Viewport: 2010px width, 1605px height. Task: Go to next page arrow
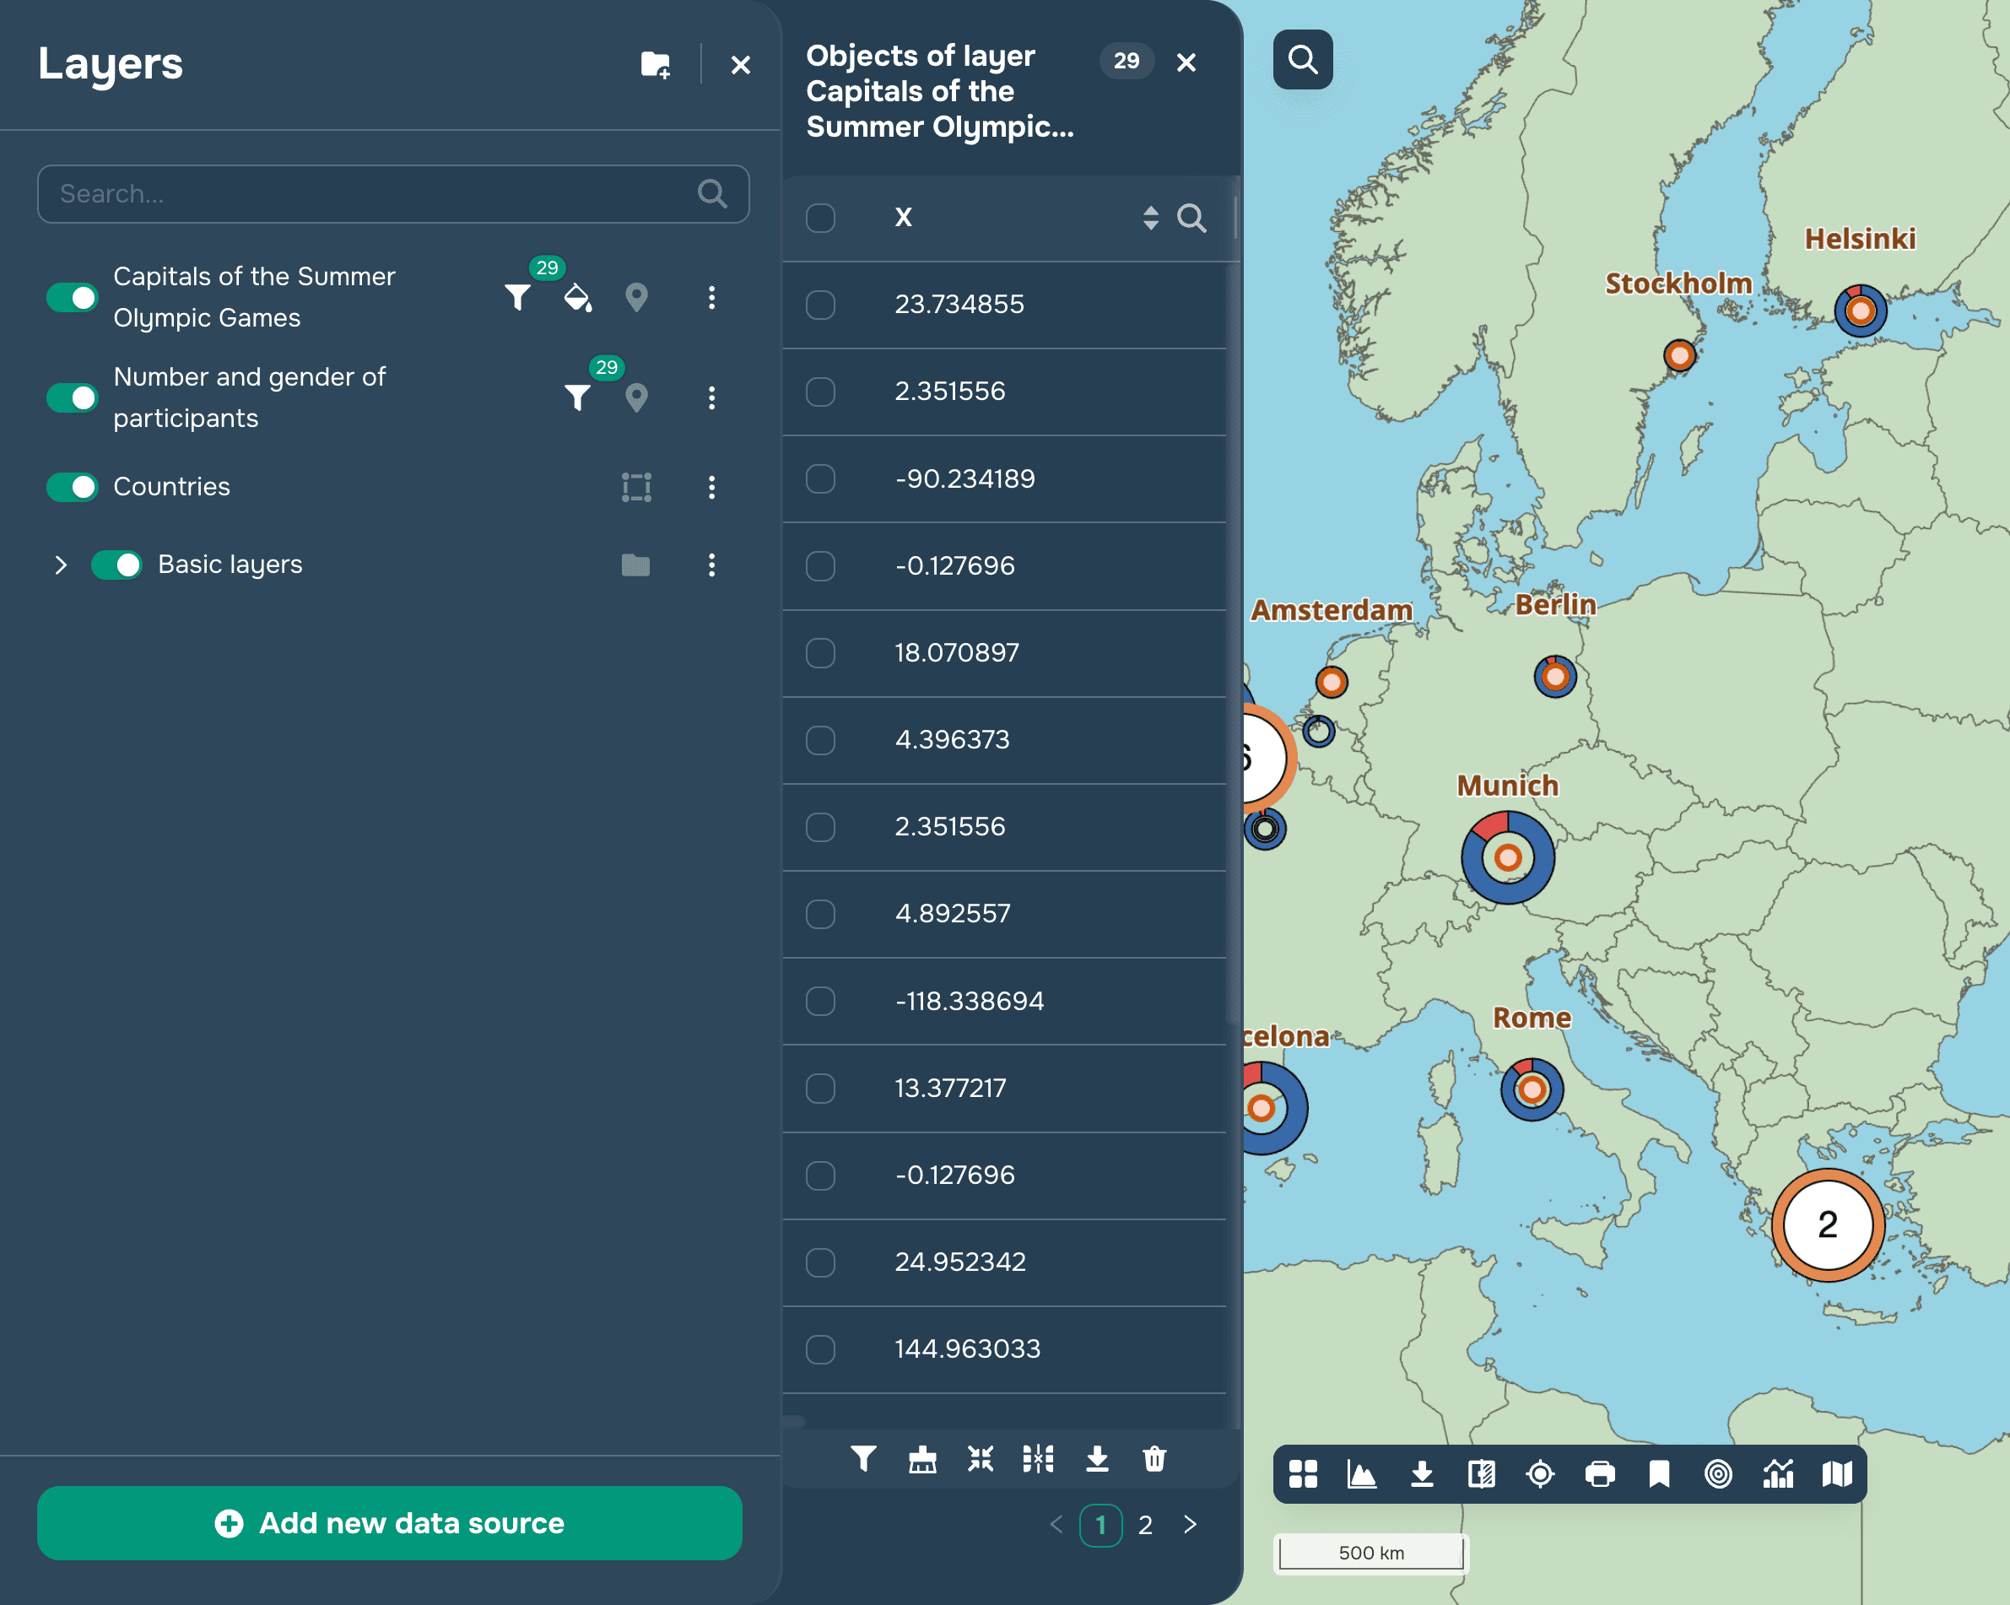1190,1525
